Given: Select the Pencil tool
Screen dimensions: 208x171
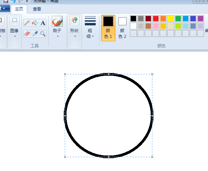Looking at the screenshot, I should pyautogui.click(x=27, y=23).
